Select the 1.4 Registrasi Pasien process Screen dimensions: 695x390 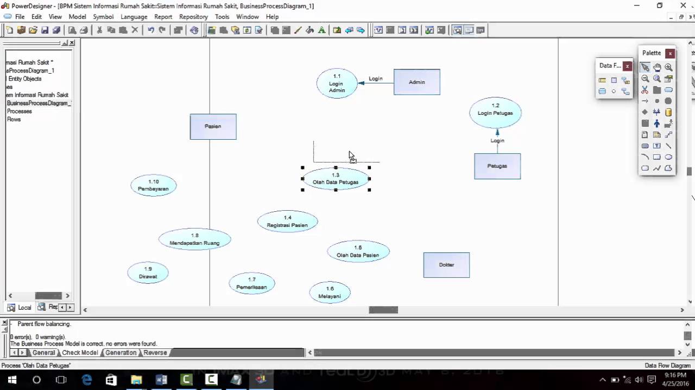(x=287, y=222)
